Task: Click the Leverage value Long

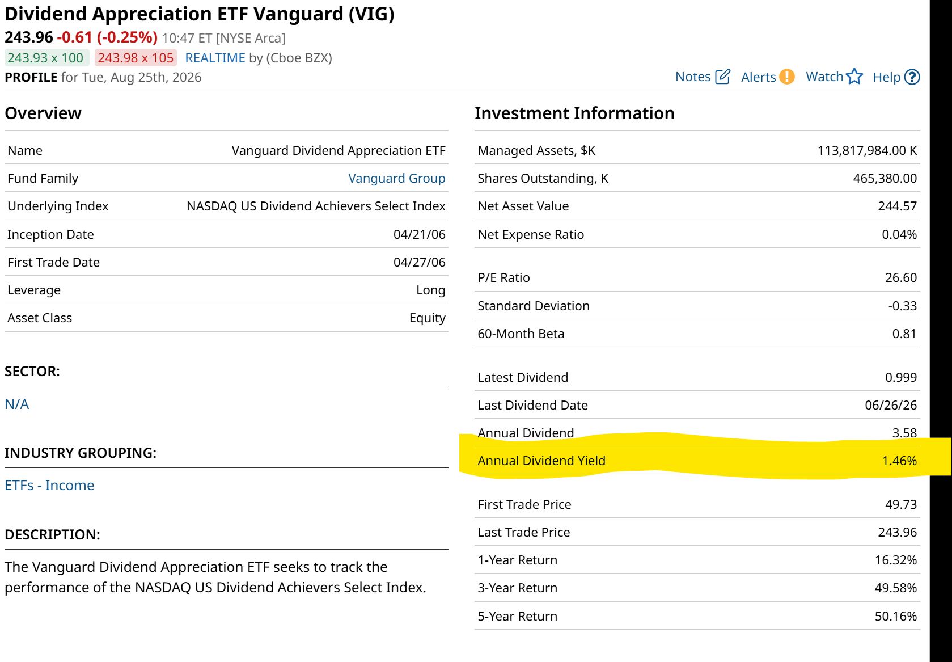Action: 431,290
